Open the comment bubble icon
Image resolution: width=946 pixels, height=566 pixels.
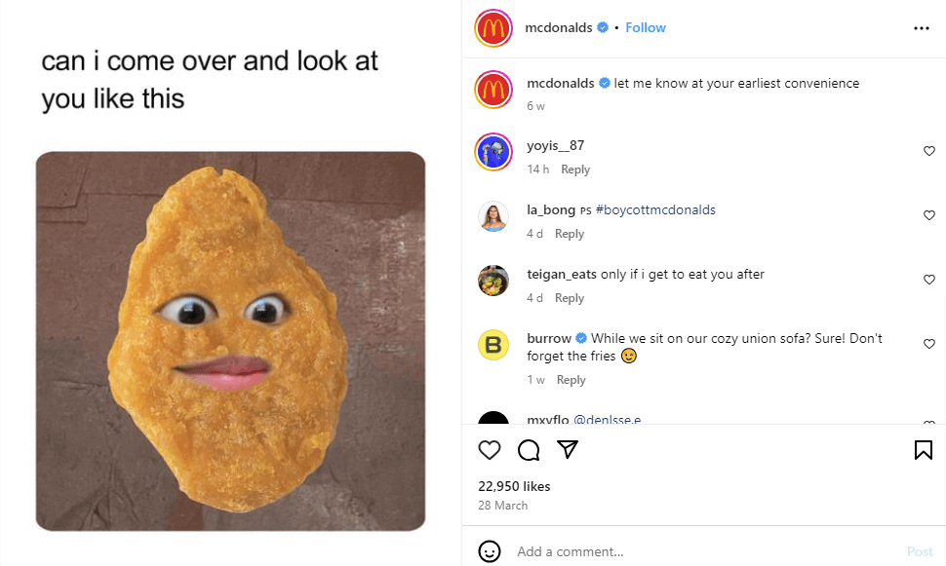tap(529, 449)
